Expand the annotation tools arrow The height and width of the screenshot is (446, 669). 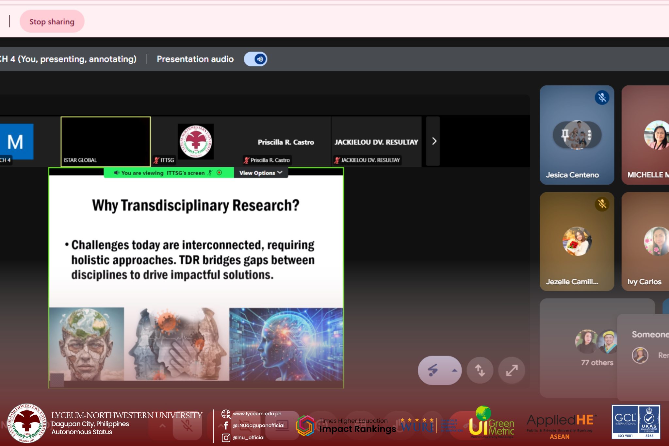[x=454, y=370]
